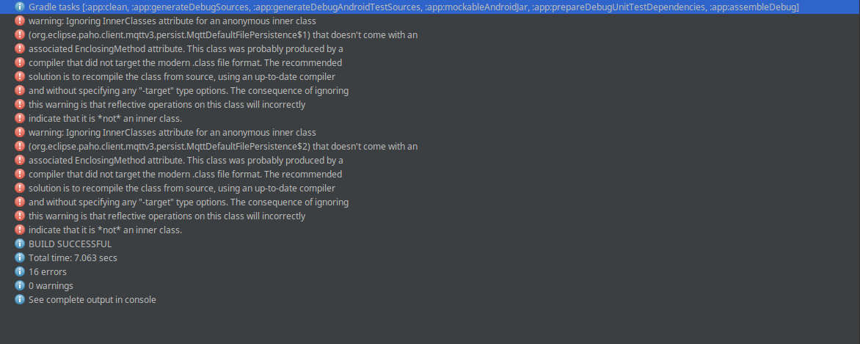Select the '16 errors' summary line

coord(48,271)
